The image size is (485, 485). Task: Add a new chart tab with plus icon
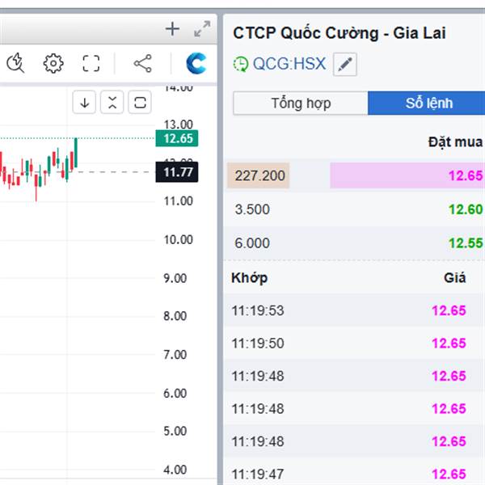pyautogui.click(x=172, y=29)
